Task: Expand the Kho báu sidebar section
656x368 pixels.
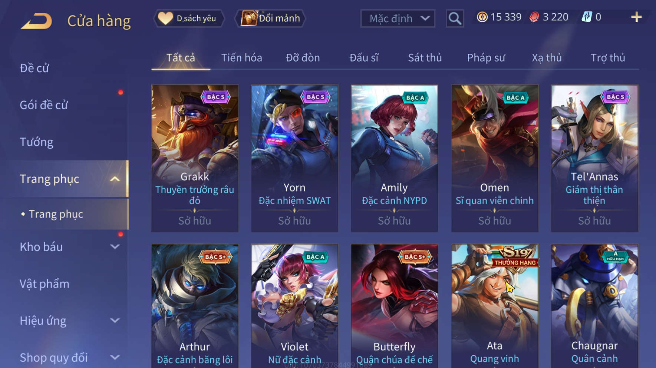Action: (115, 247)
